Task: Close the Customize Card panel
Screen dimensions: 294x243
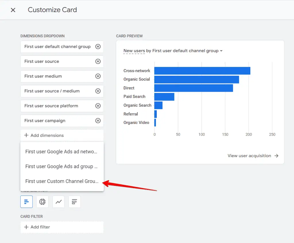Action: coord(13,10)
